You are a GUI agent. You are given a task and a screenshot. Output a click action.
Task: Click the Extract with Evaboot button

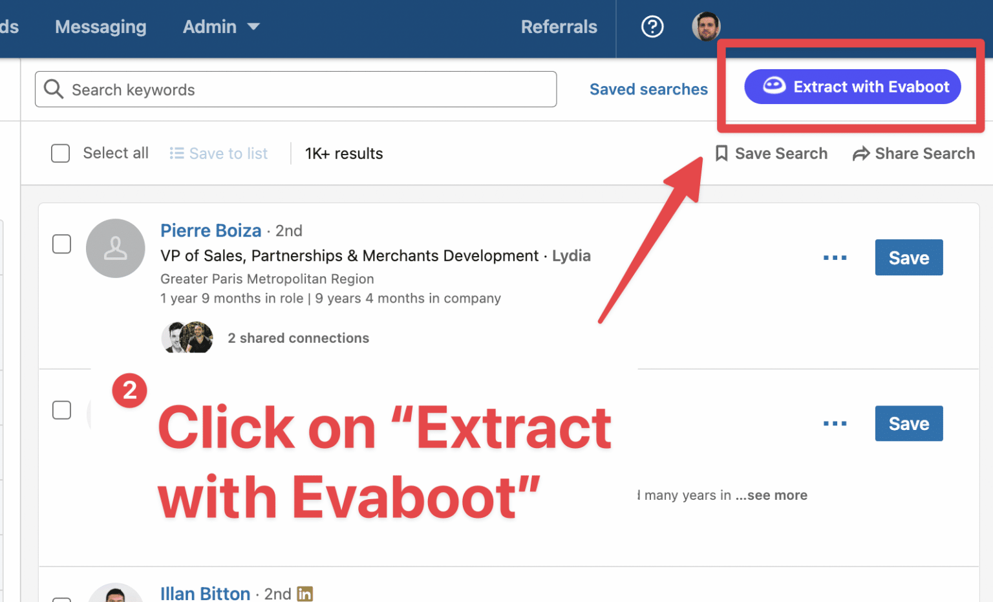tap(852, 86)
